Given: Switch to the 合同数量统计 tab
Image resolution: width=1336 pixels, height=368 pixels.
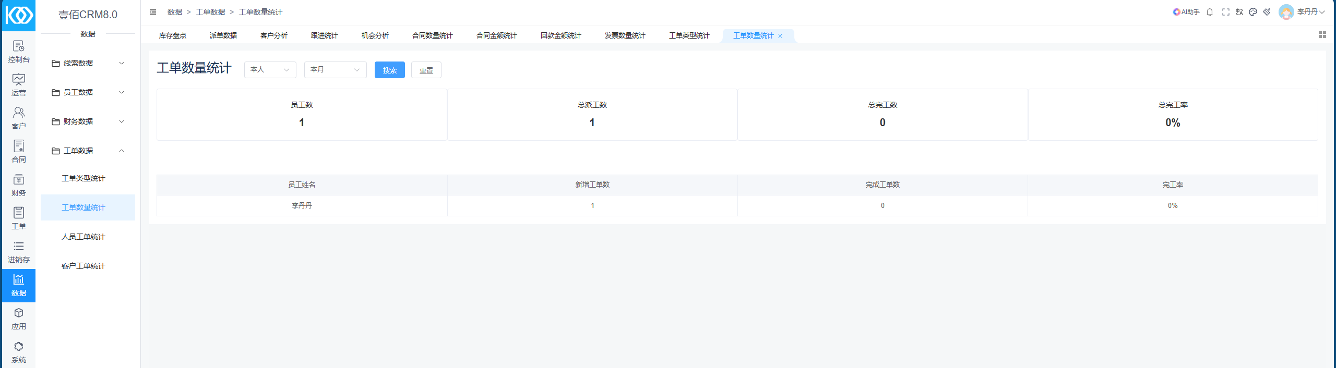Looking at the screenshot, I should point(433,35).
